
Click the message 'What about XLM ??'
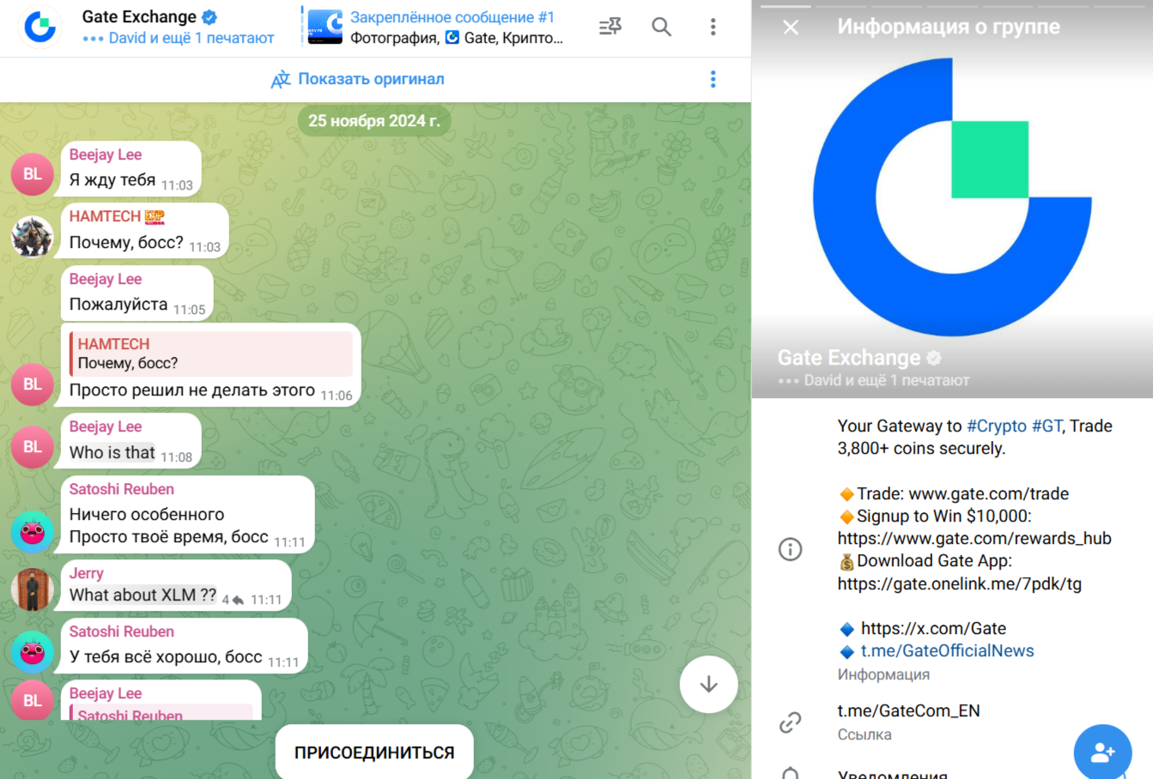143,595
